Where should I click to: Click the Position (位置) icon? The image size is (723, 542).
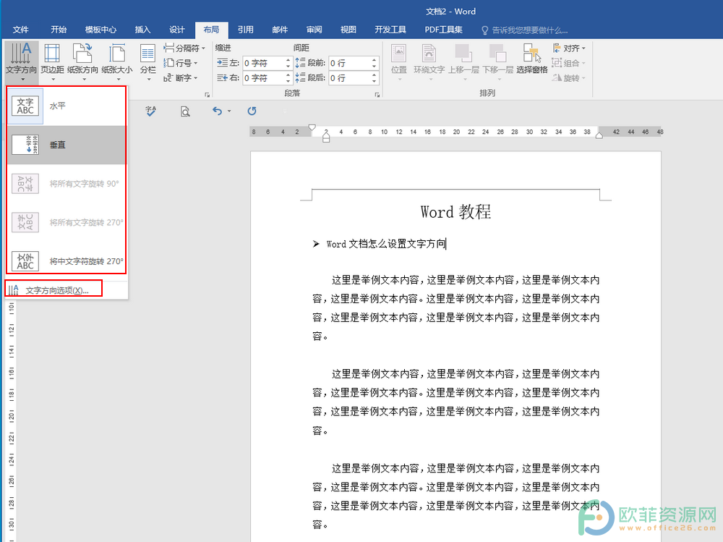(x=399, y=62)
